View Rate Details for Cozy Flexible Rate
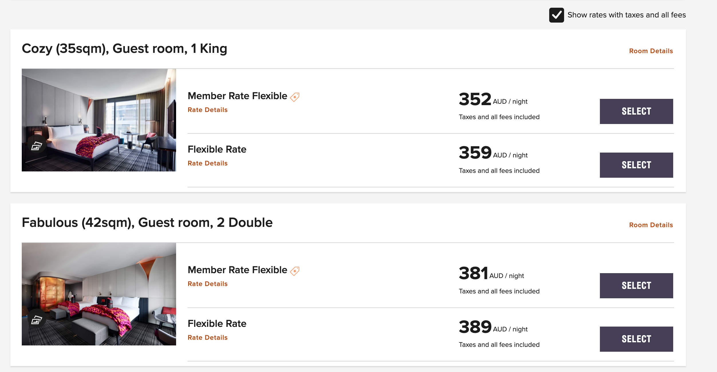717x372 pixels. pyautogui.click(x=208, y=163)
